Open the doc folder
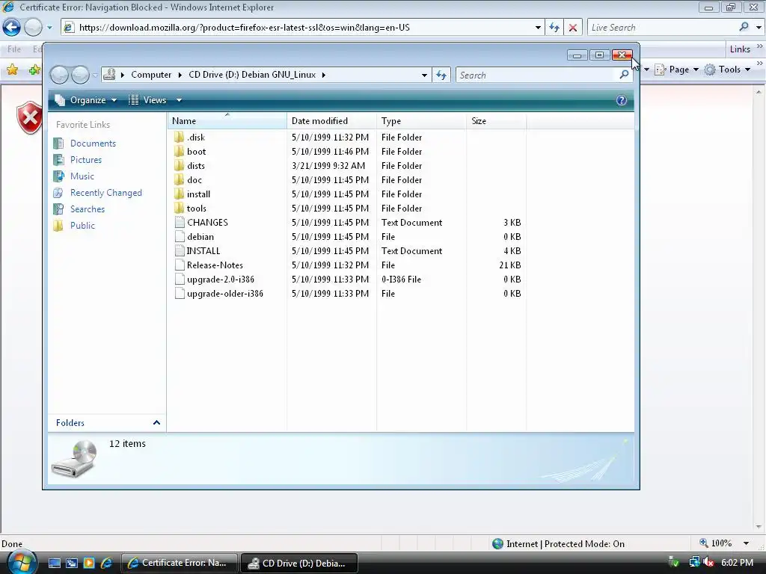Image resolution: width=766 pixels, height=574 pixels. [x=194, y=179]
